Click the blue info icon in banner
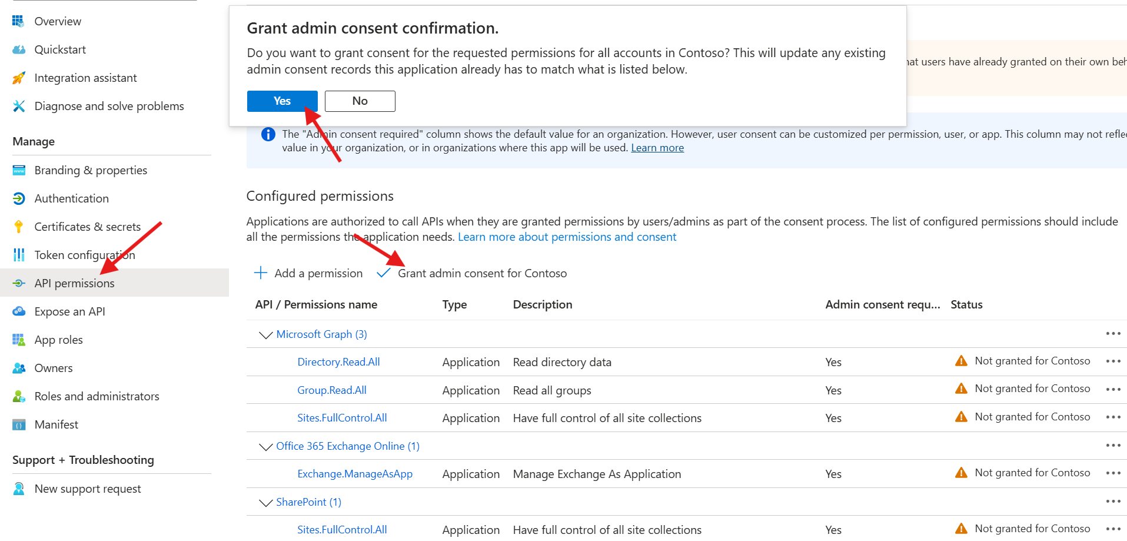This screenshot has height=541, width=1127. click(x=268, y=134)
